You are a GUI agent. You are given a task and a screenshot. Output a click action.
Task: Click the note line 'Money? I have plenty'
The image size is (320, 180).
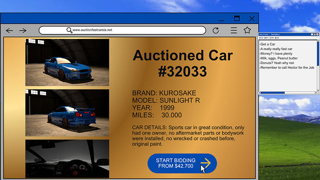click(276, 53)
